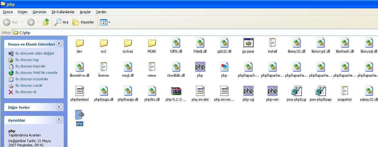Screen dimensions: 378x147
Task: Open the views dropdown in toolbar
Action: click(x=109, y=22)
